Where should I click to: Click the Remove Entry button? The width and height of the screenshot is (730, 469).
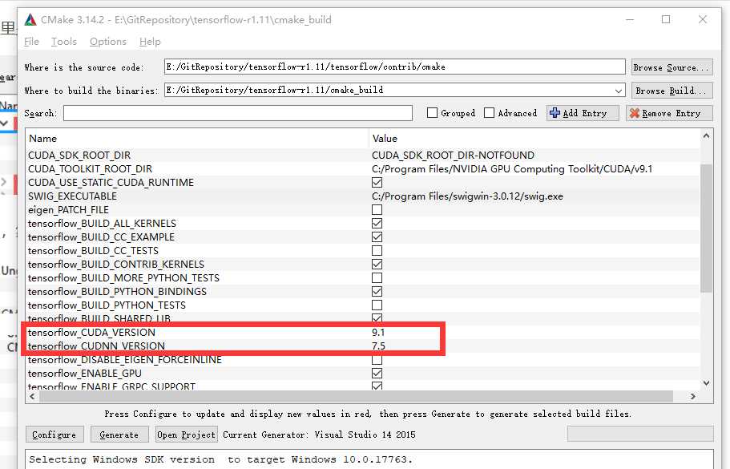[669, 113]
